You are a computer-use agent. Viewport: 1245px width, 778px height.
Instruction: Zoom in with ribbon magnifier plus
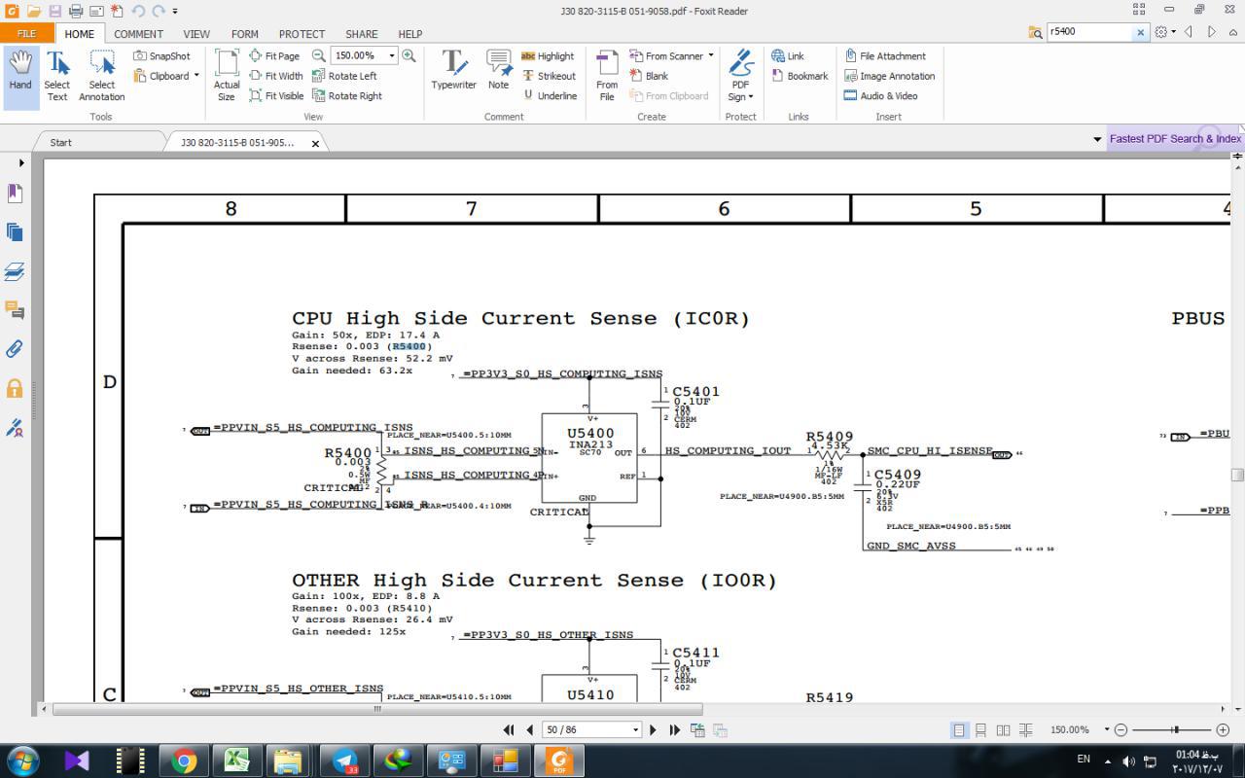point(409,56)
